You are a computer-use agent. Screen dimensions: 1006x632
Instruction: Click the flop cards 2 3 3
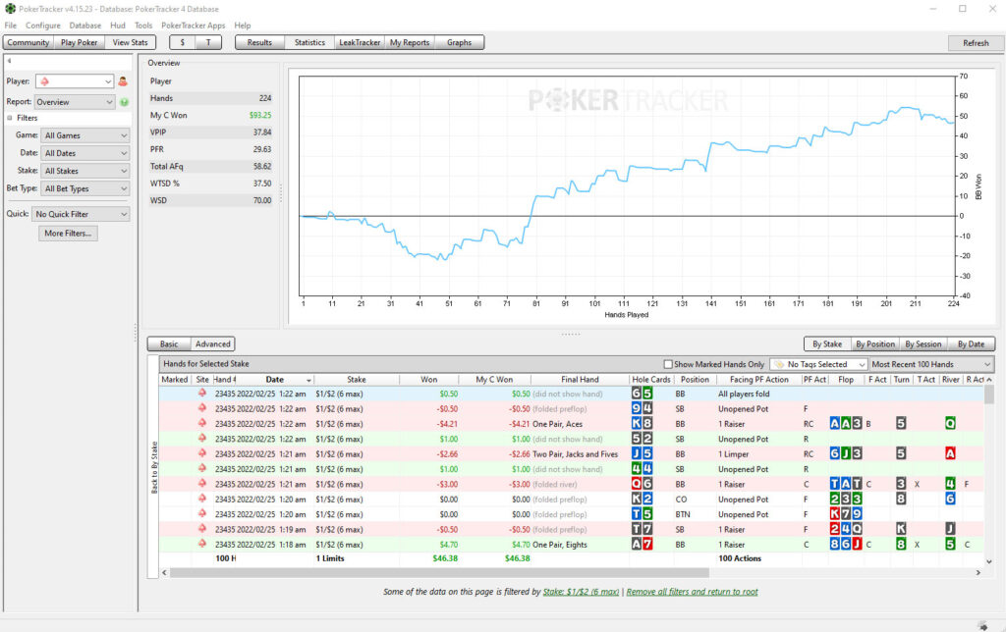(x=846, y=500)
